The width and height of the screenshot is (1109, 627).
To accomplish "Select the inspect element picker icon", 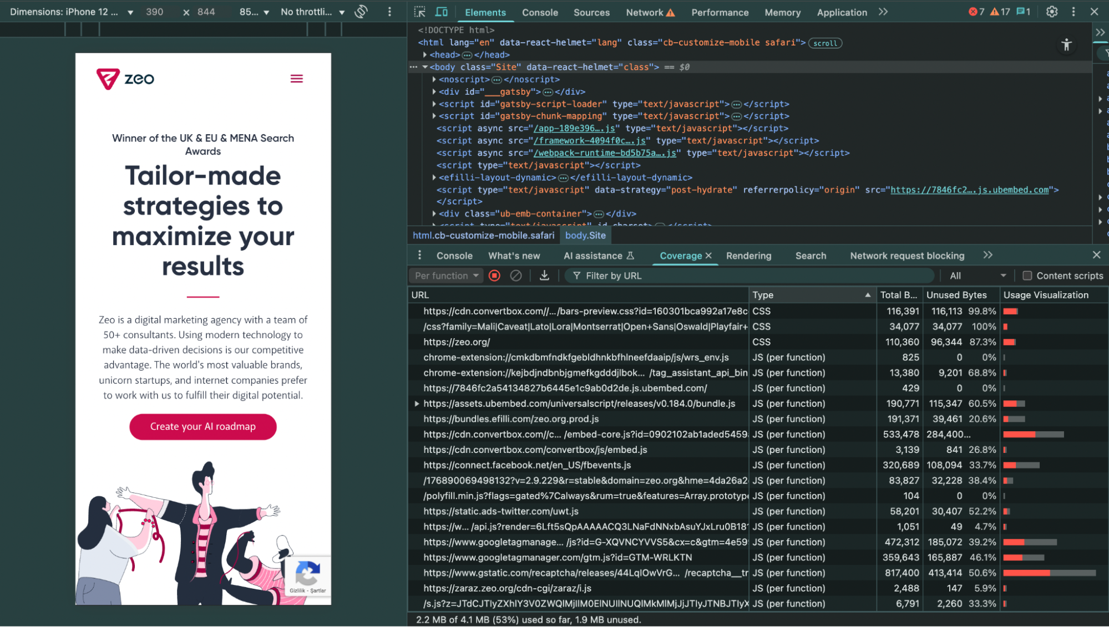I will pyautogui.click(x=420, y=12).
